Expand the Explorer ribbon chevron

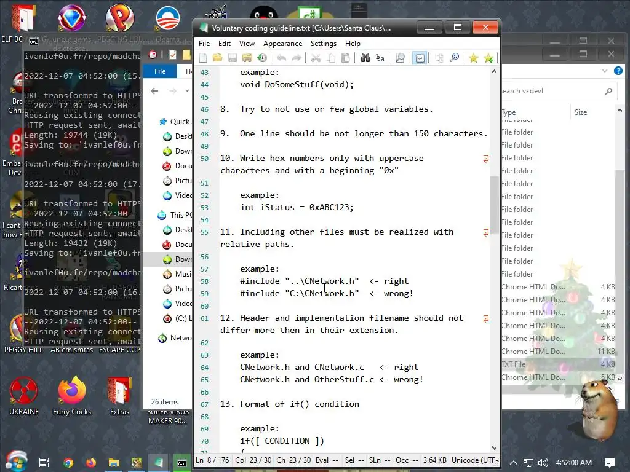pyautogui.click(x=605, y=71)
